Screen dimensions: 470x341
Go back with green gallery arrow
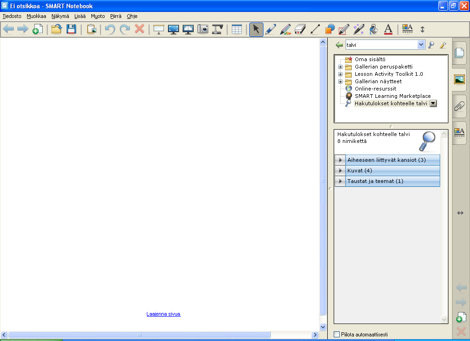pos(339,45)
